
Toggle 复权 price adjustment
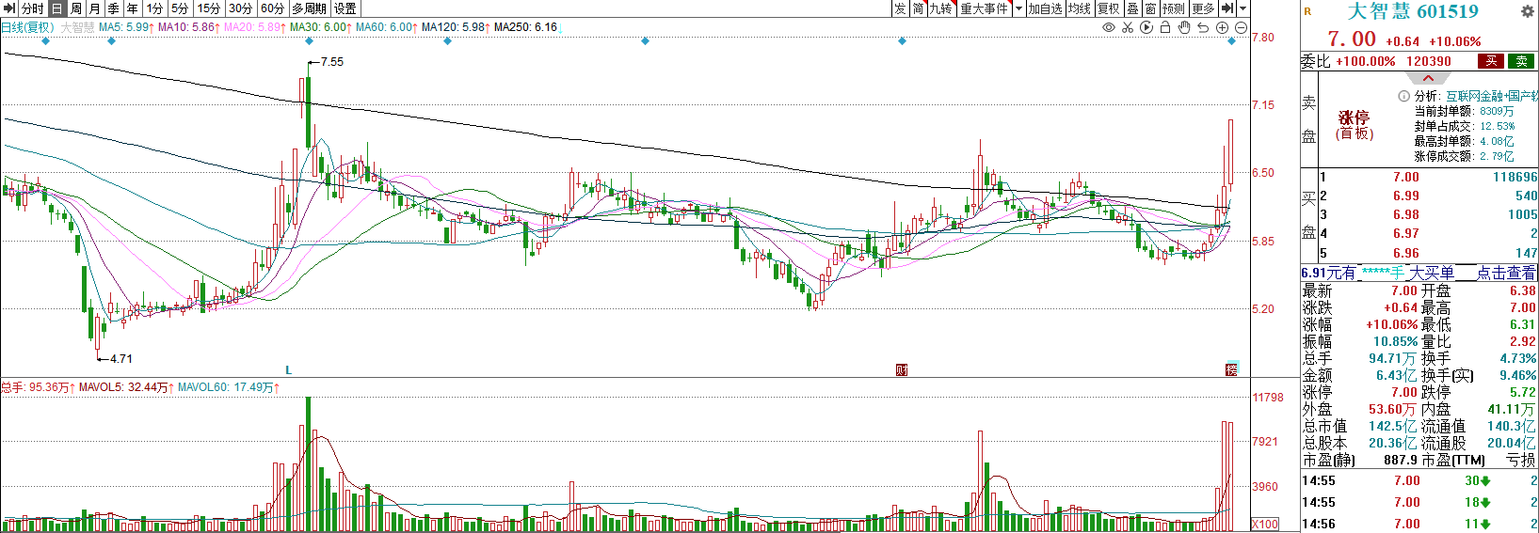(1109, 8)
